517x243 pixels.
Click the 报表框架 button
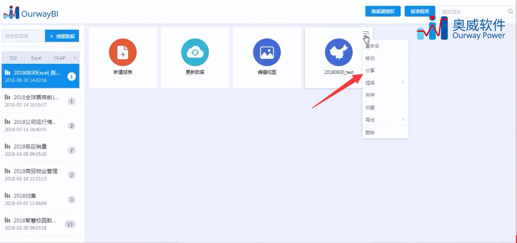420,11
